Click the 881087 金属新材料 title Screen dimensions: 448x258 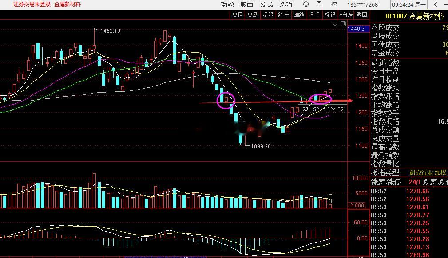[415, 16]
